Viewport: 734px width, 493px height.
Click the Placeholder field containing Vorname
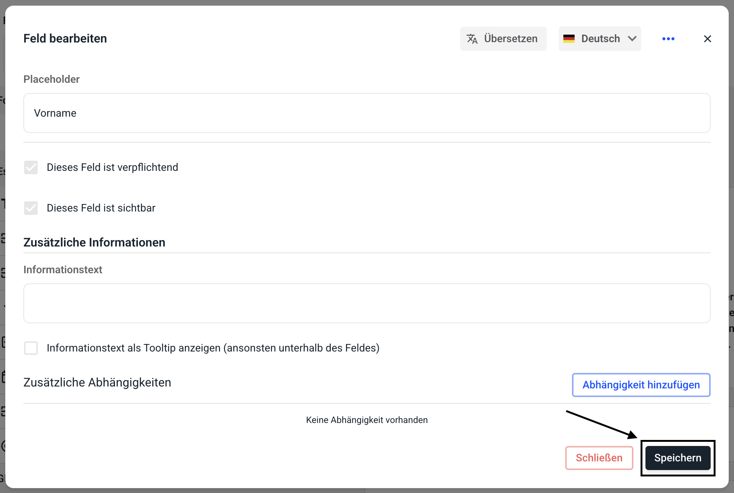tap(367, 113)
